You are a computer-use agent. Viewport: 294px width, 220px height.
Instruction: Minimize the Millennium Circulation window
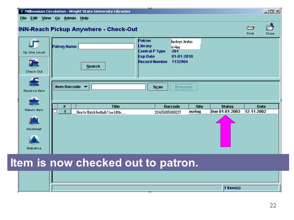coord(266,11)
